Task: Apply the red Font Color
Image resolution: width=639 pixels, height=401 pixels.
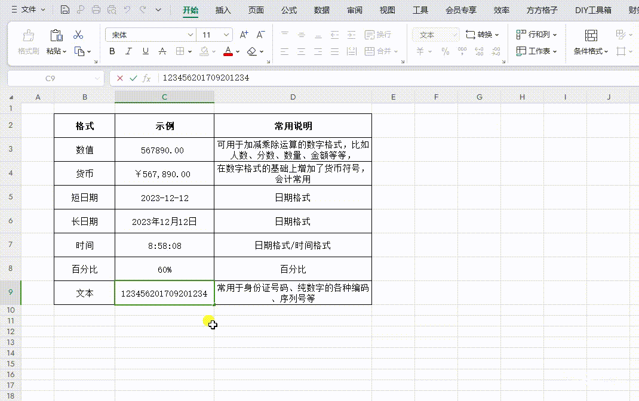Action: (228, 51)
